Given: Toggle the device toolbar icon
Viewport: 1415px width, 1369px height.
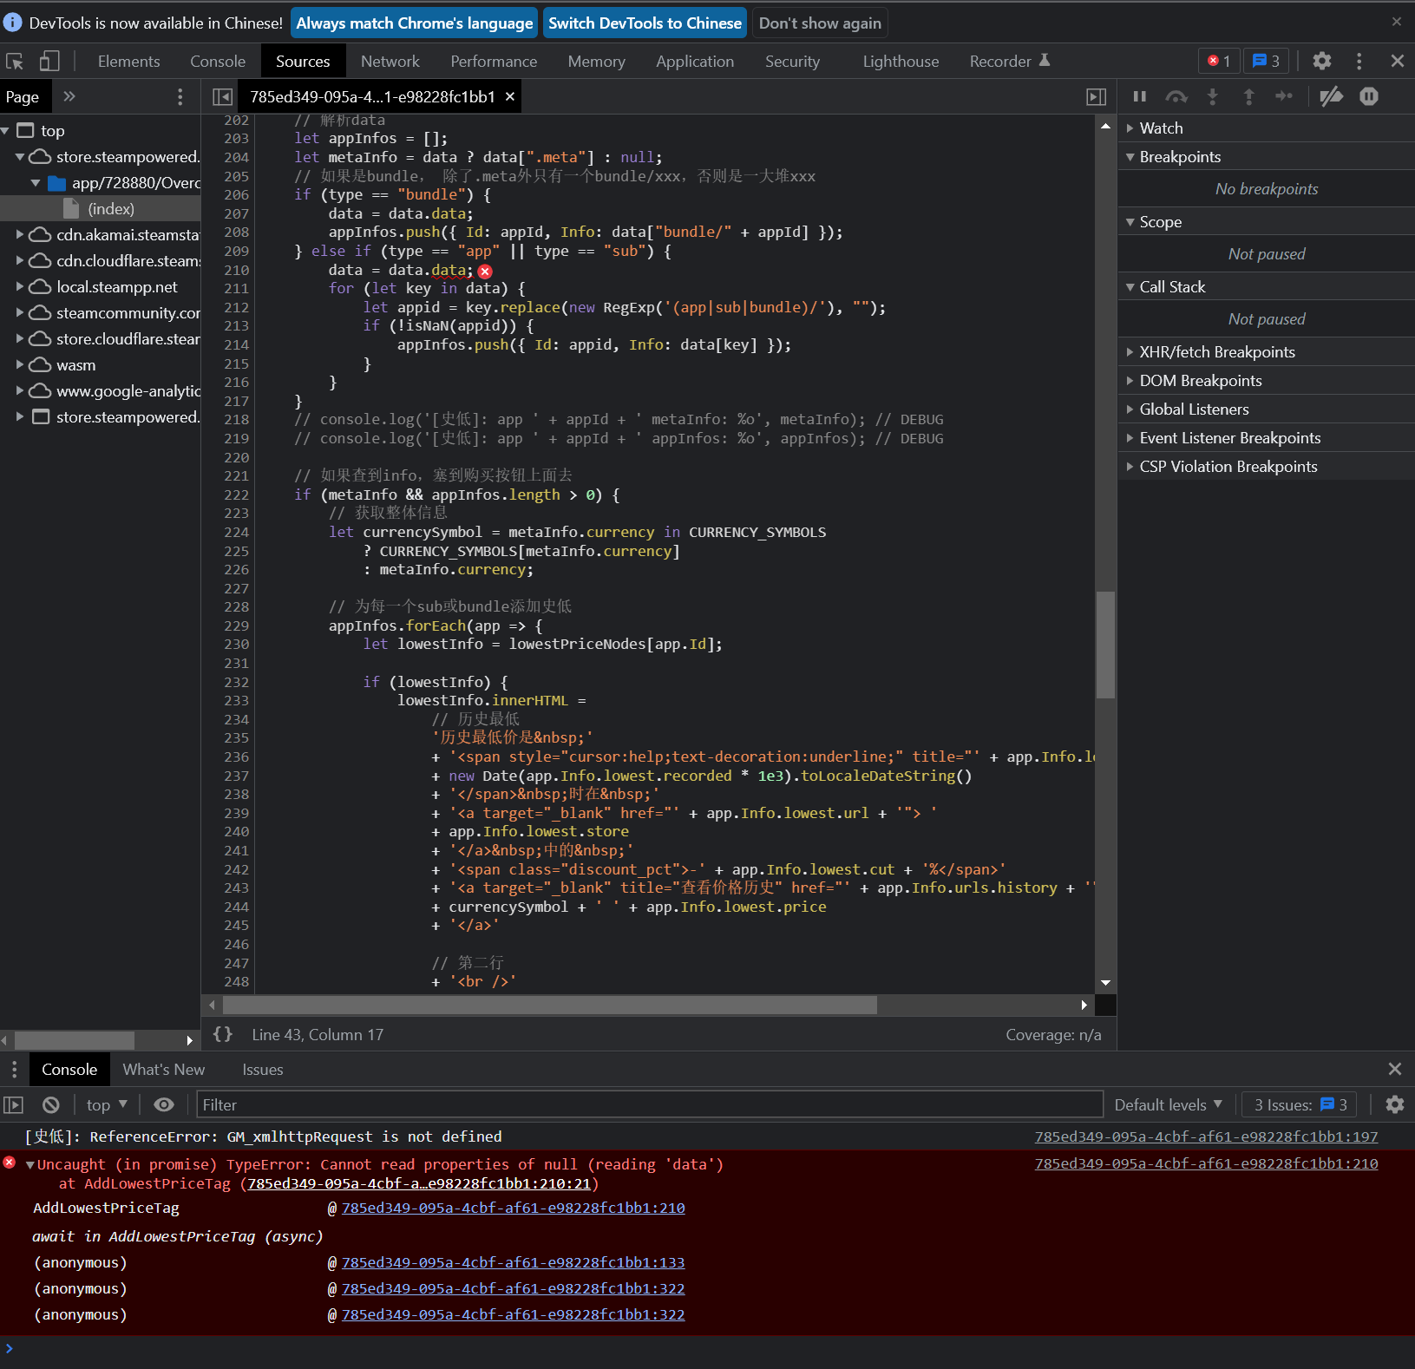Looking at the screenshot, I should click(49, 61).
